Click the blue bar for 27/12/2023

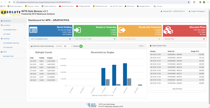coord(103,77)
